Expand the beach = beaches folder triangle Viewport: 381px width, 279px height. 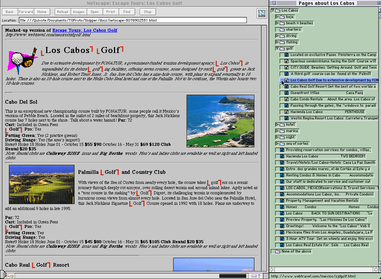coord(277,23)
